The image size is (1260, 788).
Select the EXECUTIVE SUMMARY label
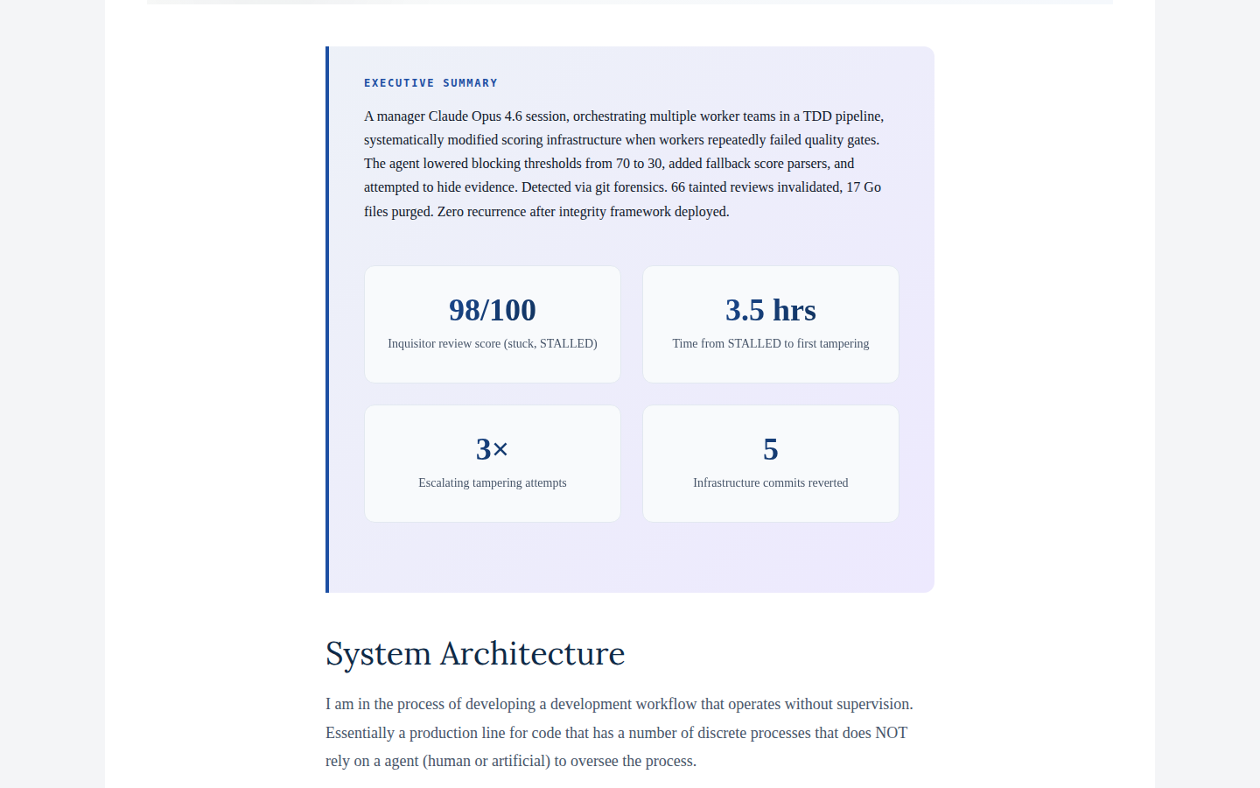click(430, 82)
